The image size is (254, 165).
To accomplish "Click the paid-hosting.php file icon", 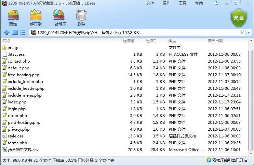I will [x=5, y=122].
